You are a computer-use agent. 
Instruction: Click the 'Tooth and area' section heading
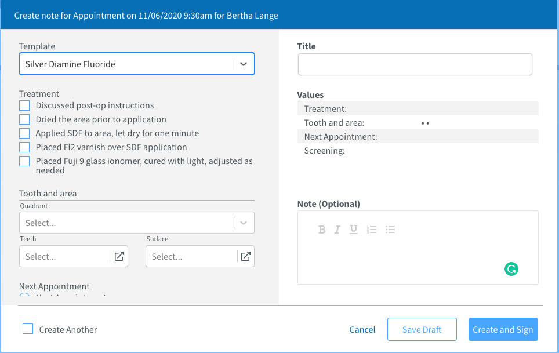click(x=48, y=194)
